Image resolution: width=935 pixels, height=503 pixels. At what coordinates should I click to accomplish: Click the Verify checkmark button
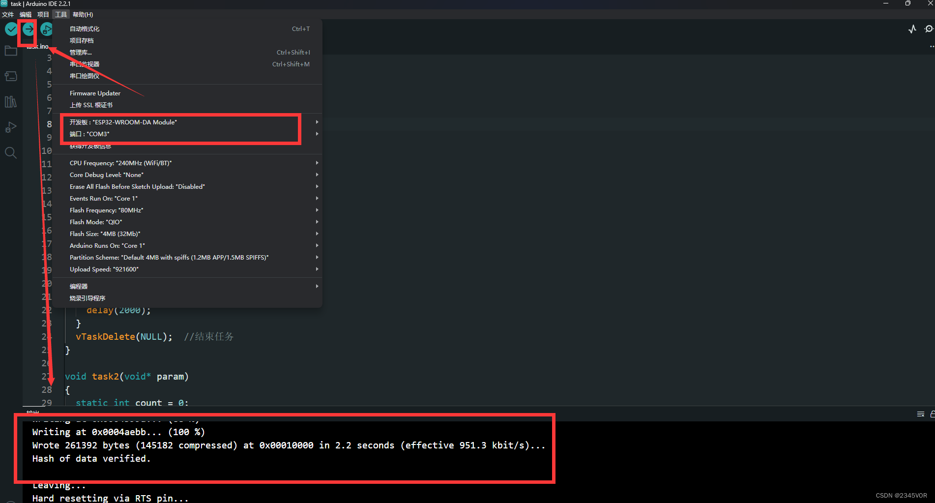[x=11, y=30]
